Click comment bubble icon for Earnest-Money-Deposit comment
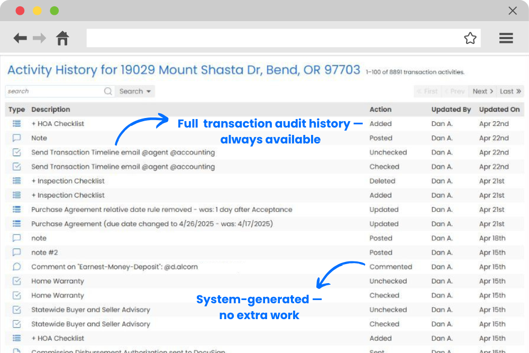Viewport: 529px width, 353px height. tap(16, 267)
